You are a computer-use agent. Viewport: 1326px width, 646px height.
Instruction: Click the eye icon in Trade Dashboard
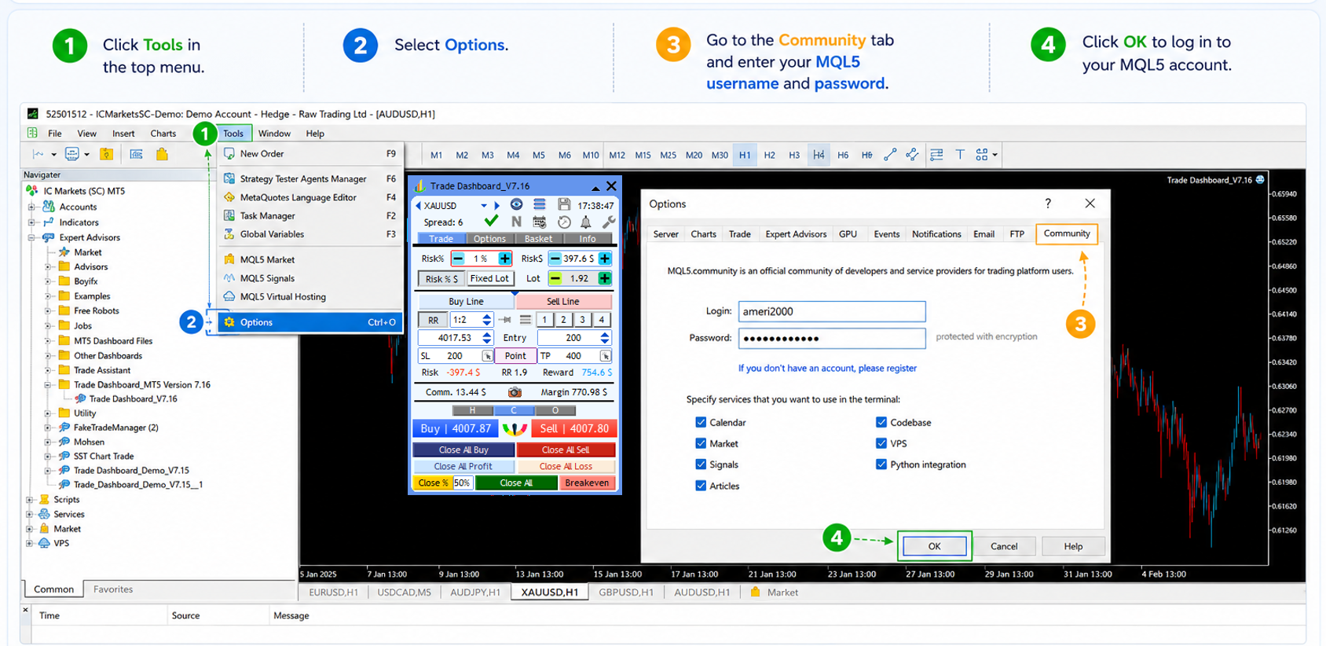point(516,205)
